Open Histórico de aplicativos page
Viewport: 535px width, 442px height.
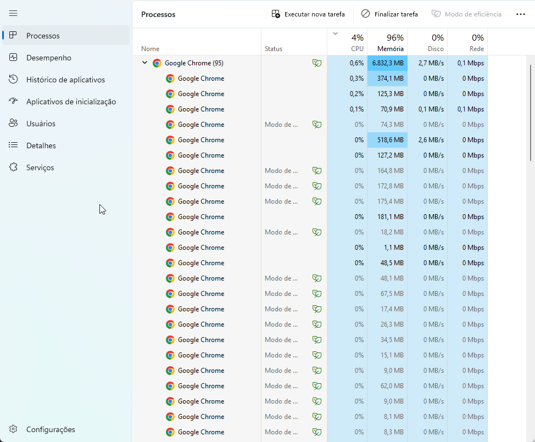(66, 80)
